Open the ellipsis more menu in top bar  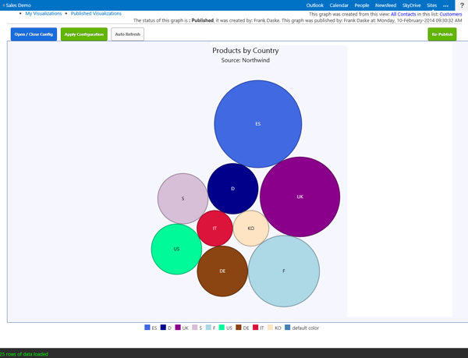(x=446, y=5)
